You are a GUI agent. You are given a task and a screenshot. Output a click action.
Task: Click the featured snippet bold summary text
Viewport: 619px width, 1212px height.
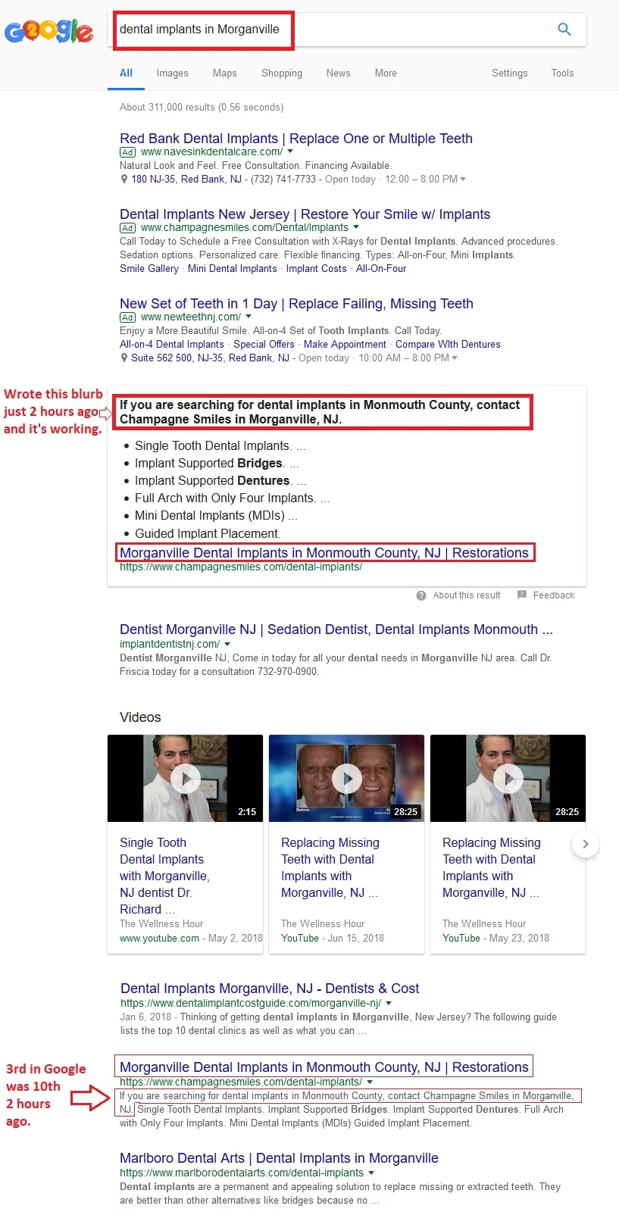click(320, 412)
